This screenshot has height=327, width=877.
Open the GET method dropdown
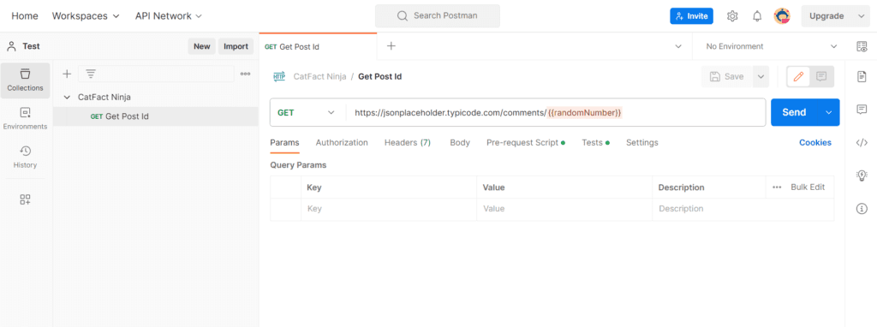point(307,112)
